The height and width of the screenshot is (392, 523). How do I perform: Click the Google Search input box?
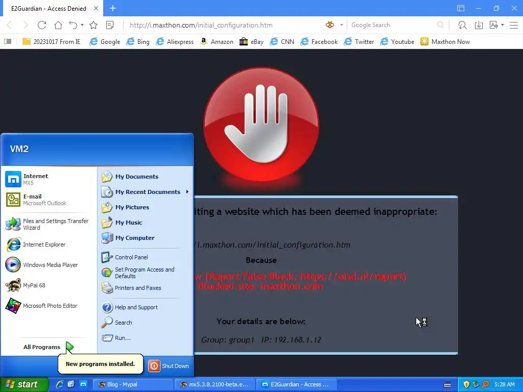click(392, 25)
